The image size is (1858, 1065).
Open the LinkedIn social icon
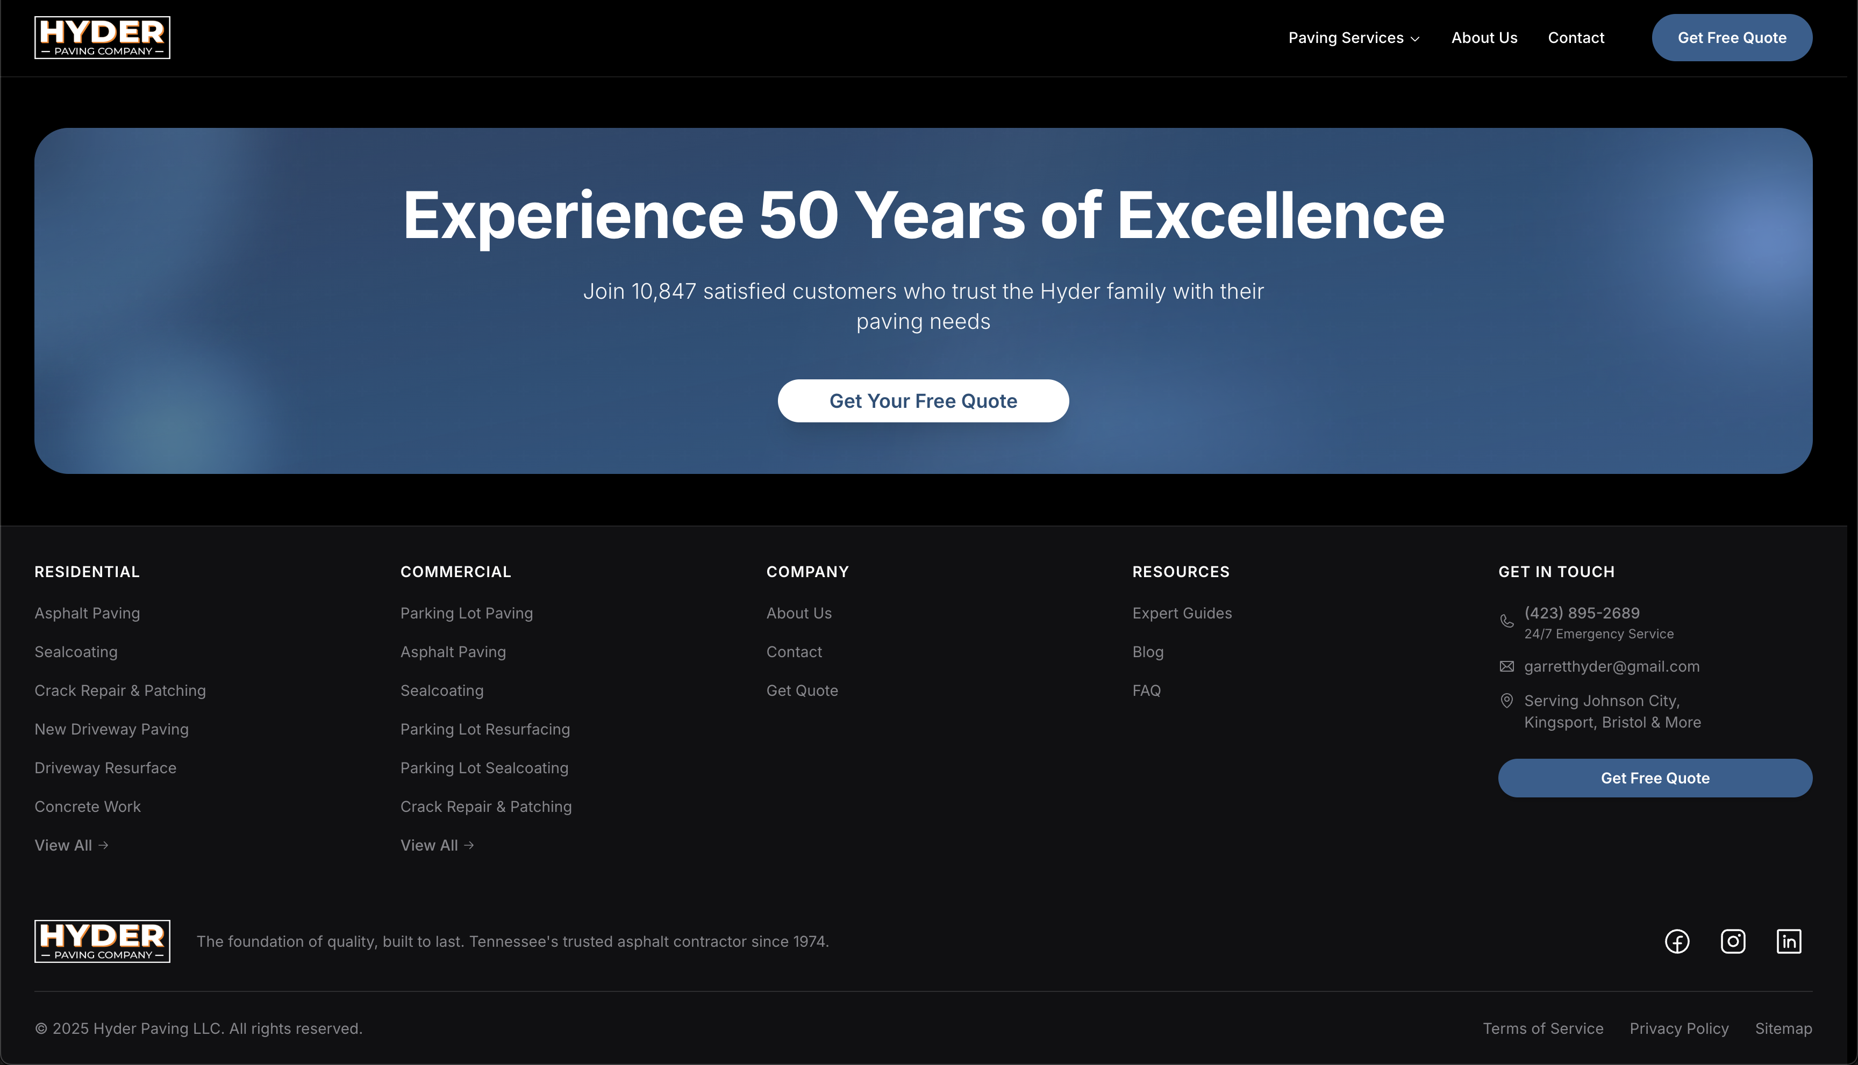[1789, 941]
